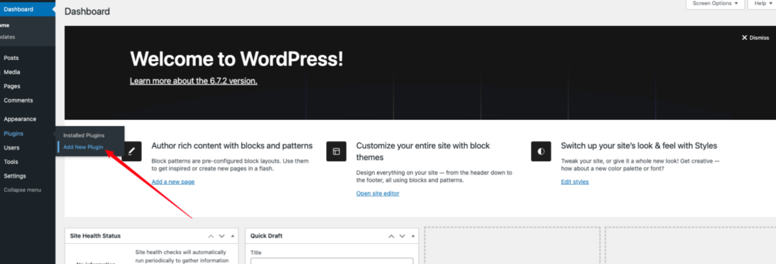The width and height of the screenshot is (776, 264).
Task: Collapse the Quick Draft panel
Action: tap(413, 236)
